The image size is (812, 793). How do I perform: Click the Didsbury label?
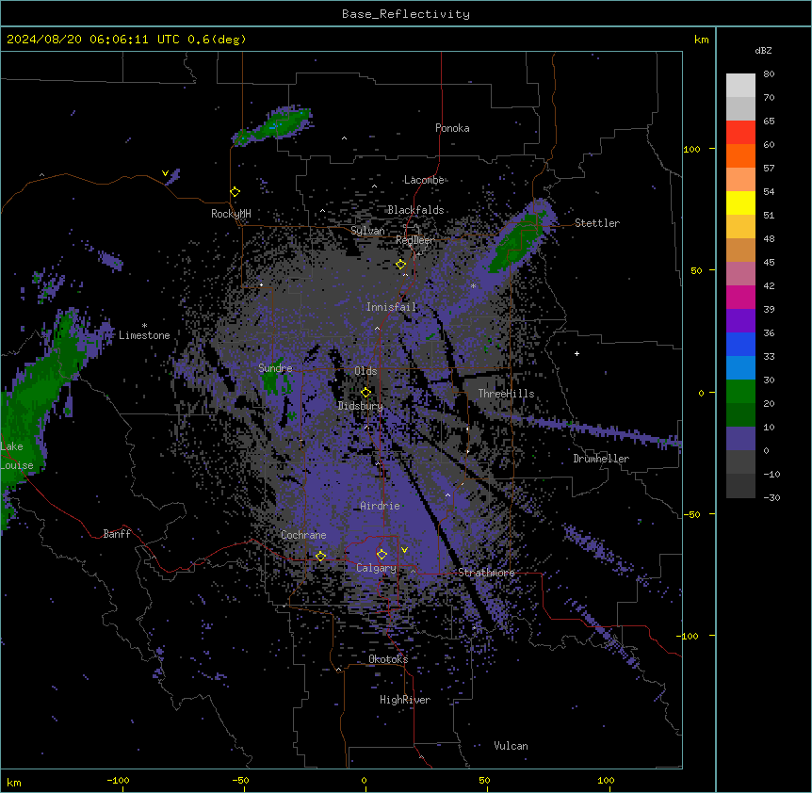pyautogui.click(x=361, y=406)
